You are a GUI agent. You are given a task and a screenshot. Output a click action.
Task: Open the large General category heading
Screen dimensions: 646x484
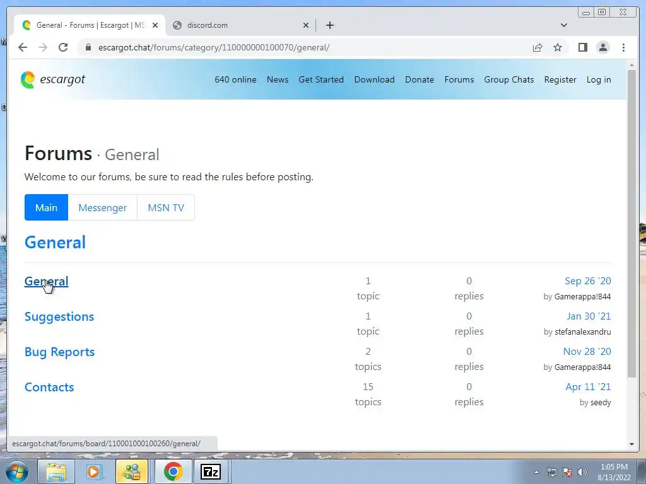pyautogui.click(x=56, y=242)
